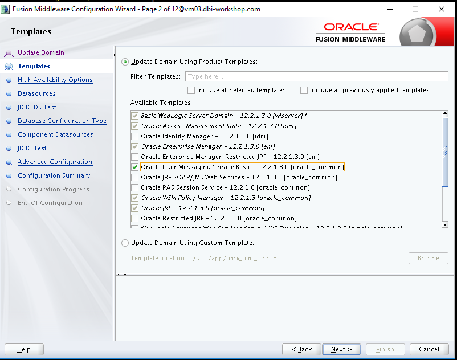Open High Availability Options step

(x=55, y=80)
